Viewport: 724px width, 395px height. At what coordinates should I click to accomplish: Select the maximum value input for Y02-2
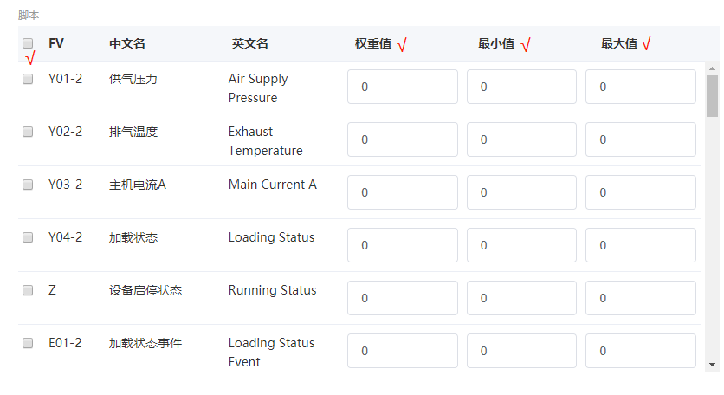pos(640,139)
